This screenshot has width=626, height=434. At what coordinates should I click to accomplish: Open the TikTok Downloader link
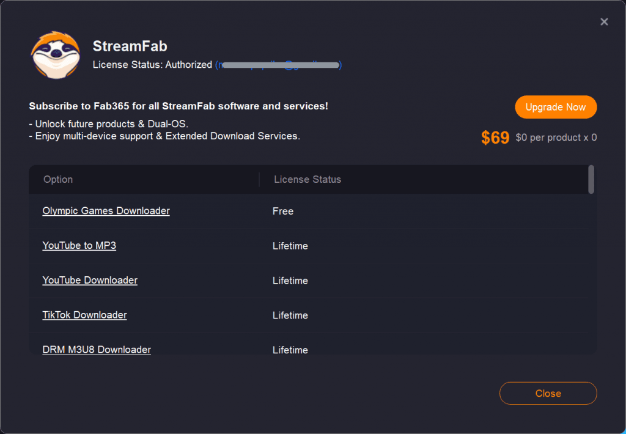tap(84, 315)
